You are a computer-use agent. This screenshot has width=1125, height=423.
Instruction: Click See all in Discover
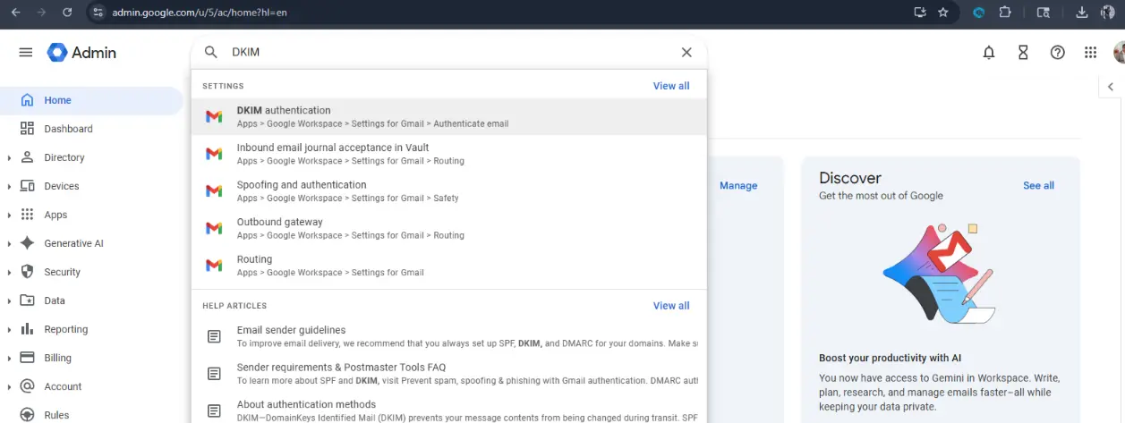(1038, 185)
